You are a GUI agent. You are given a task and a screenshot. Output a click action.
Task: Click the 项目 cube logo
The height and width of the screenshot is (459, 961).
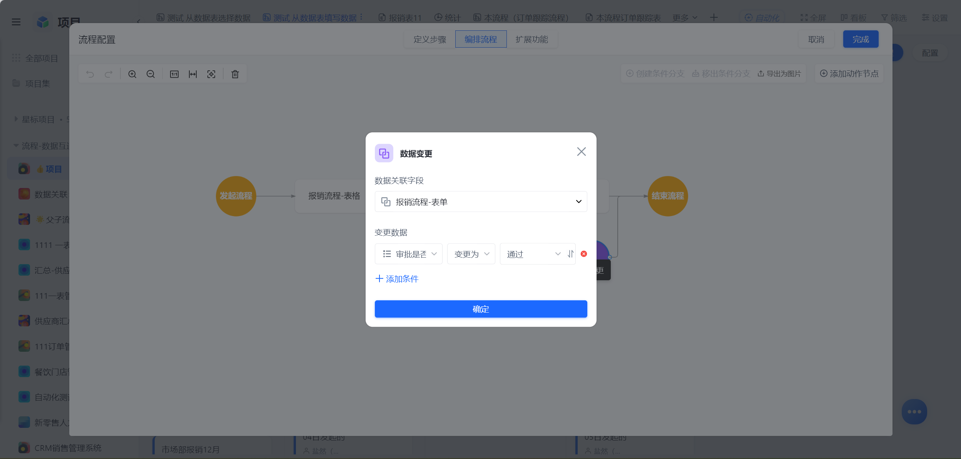click(x=43, y=22)
